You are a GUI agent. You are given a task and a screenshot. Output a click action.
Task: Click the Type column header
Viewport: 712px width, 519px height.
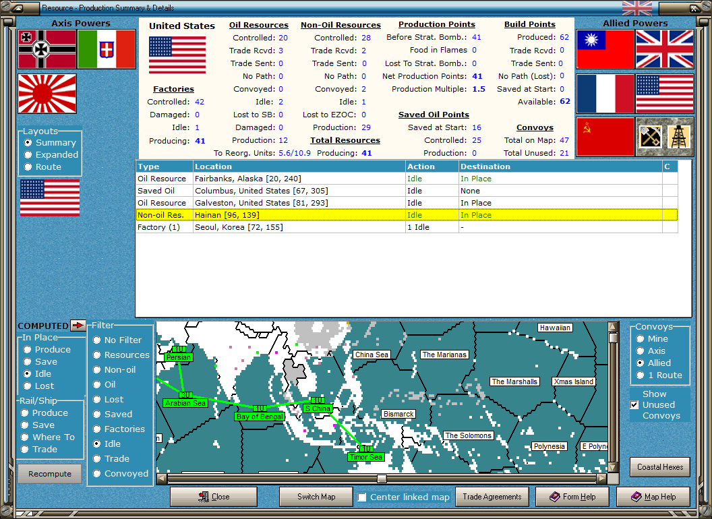pyautogui.click(x=165, y=166)
